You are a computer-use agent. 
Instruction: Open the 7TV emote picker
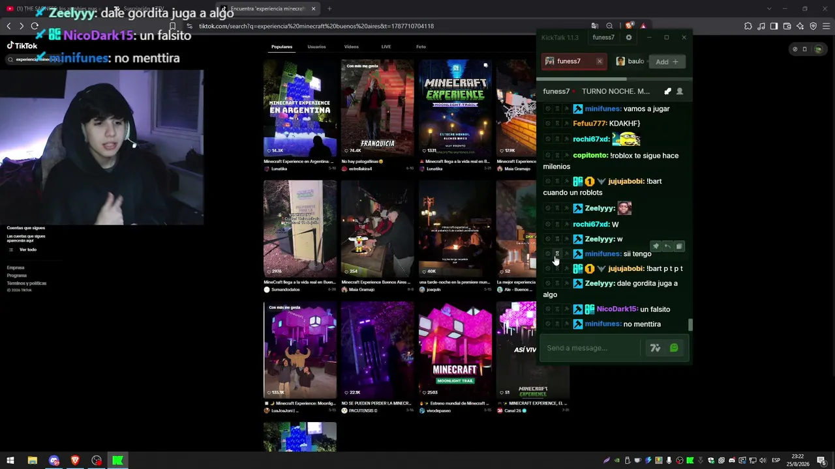pyautogui.click(x=656, y=348)
